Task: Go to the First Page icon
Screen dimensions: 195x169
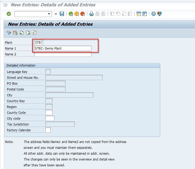Action: click(112, 14)
